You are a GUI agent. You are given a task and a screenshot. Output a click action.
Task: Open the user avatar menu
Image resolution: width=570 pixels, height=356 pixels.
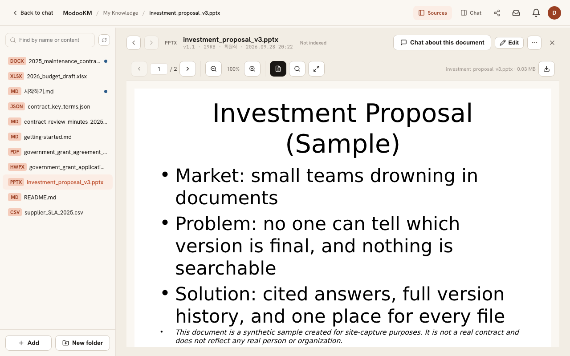point(554,13)
